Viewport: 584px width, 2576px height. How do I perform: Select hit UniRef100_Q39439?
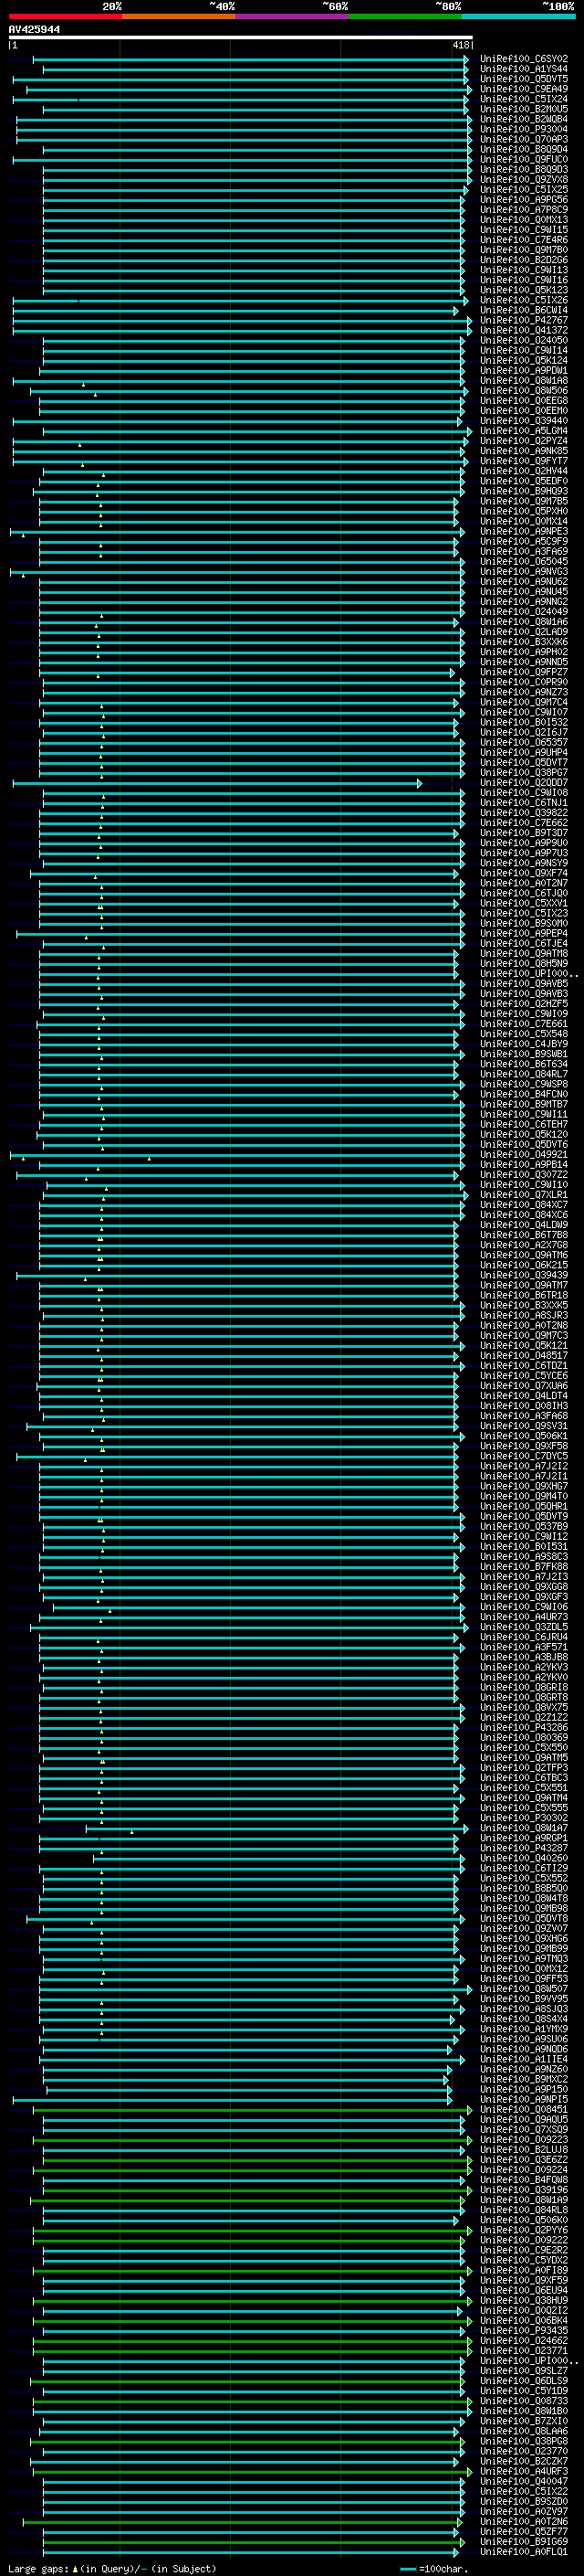[524, 1275]
